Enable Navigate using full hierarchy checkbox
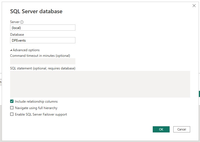The height and width of the screenshot is (142, 200). pos(12,108)
